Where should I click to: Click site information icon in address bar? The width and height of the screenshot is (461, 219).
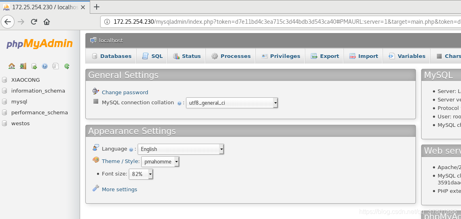(x=107, y=21)
